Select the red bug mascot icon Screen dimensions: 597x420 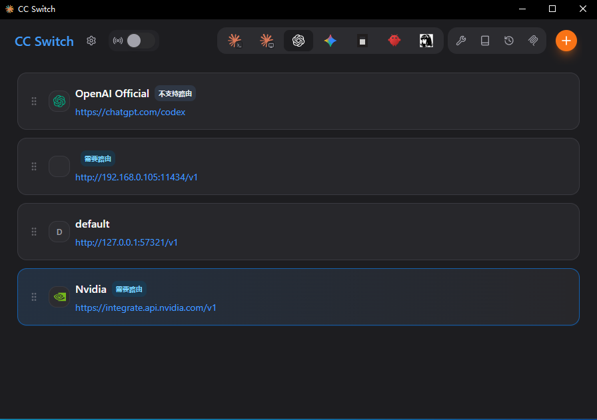click(x=394, y=41)
